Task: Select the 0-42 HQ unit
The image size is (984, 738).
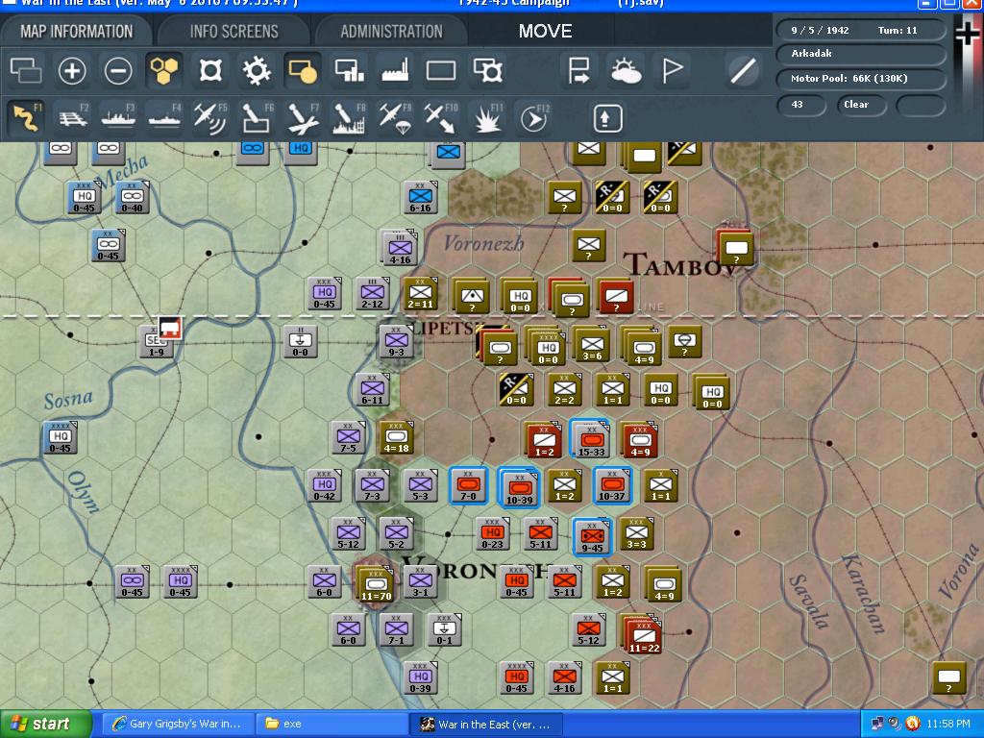Action: 325,486
